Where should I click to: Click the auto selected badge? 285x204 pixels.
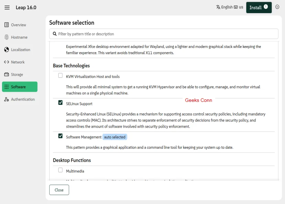[115, 137]
